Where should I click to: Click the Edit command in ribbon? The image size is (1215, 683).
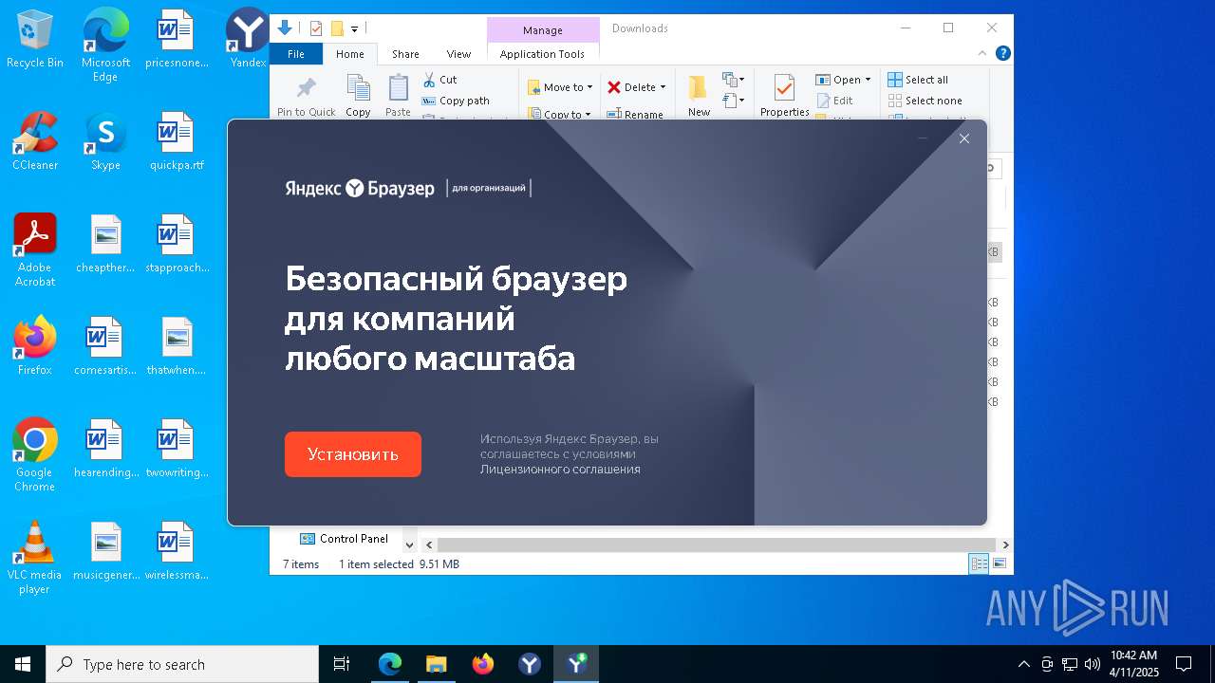click(834, 101)
